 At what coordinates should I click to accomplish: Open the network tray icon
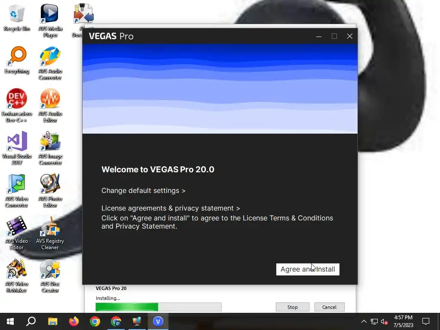click(374, 321)
